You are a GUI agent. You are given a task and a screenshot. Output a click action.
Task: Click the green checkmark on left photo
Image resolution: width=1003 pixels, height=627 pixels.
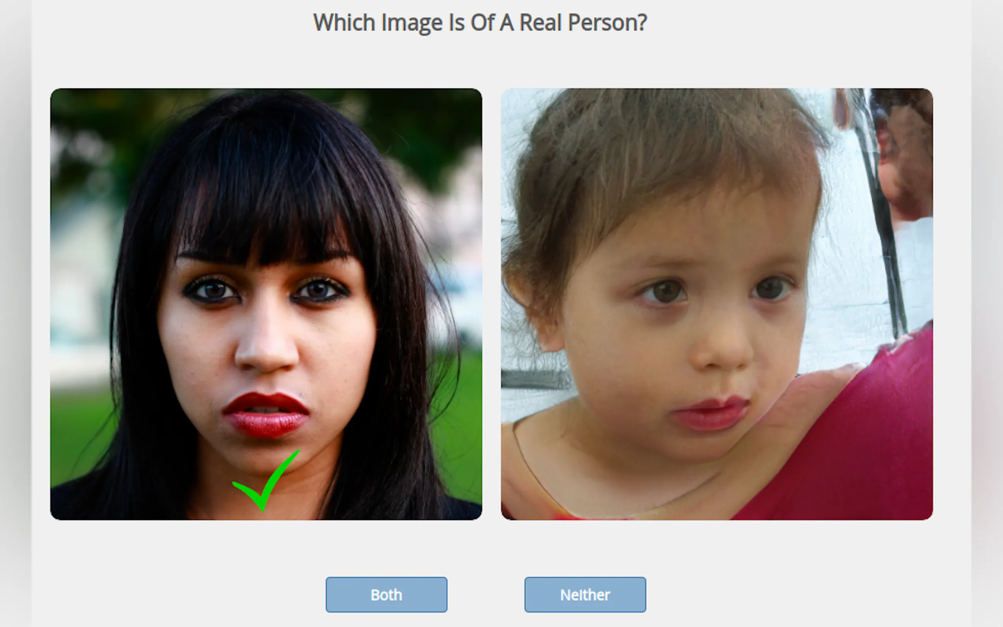pos(265,481)
